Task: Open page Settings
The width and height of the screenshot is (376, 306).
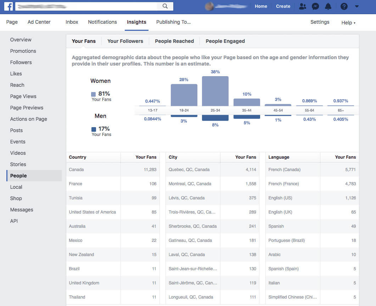Action: [320, 22]
